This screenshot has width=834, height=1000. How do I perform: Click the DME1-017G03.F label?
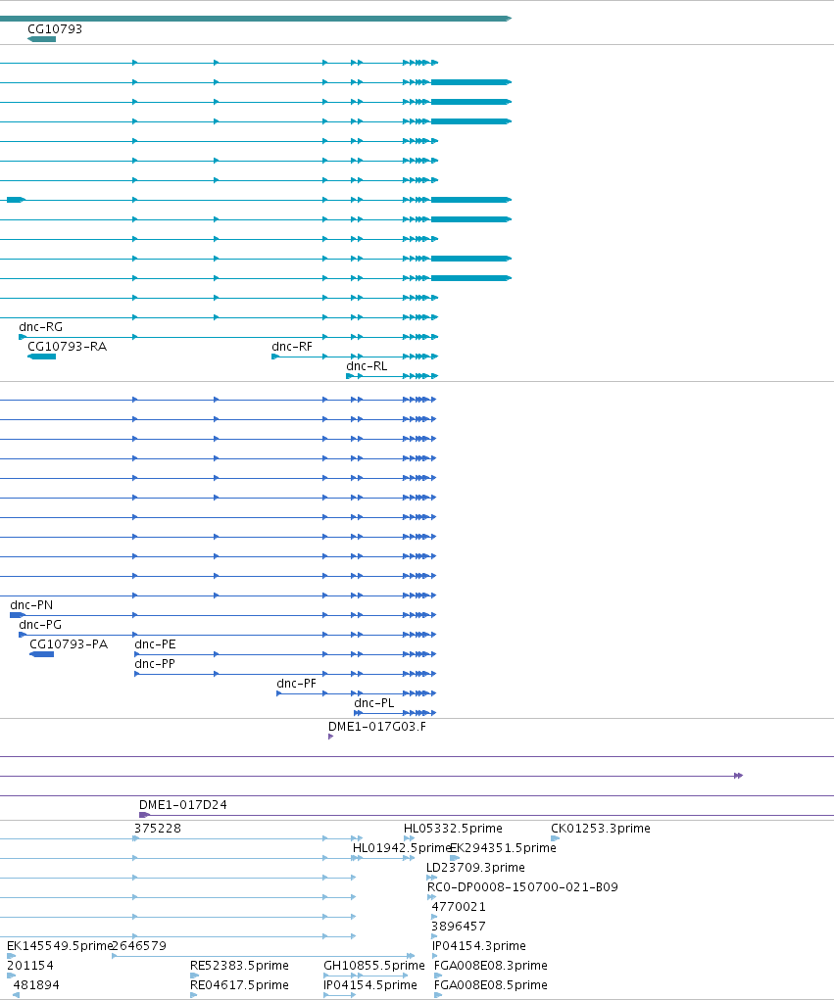click(377, 727)
